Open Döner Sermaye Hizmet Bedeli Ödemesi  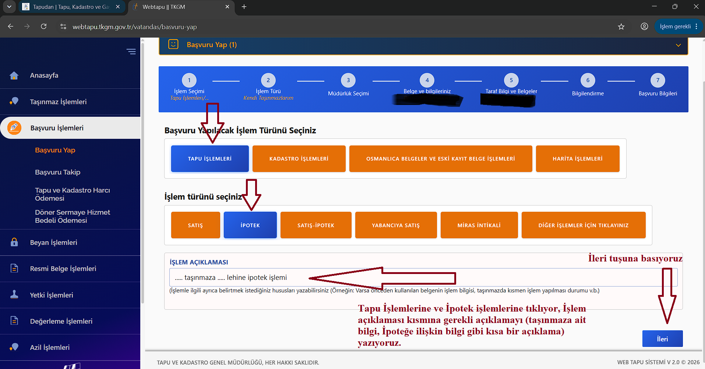pyautogui.click(x=73, y=216)
